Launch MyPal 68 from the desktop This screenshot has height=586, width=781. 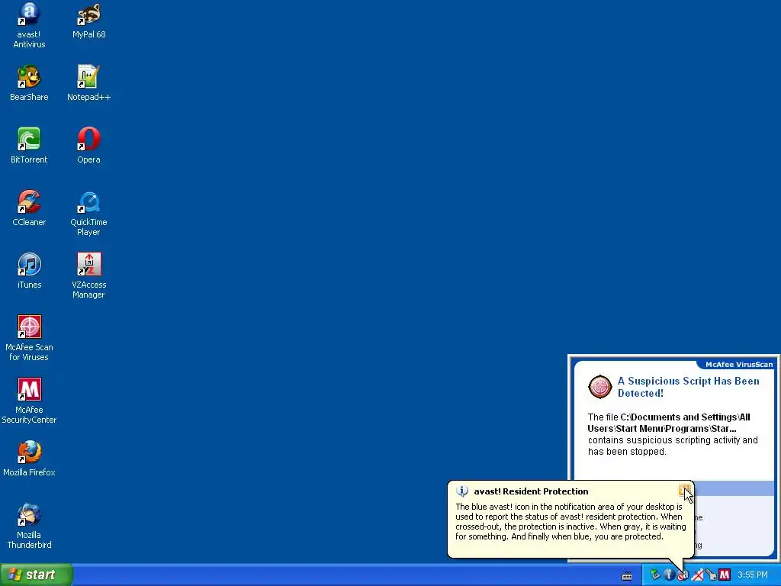(88, 21)
